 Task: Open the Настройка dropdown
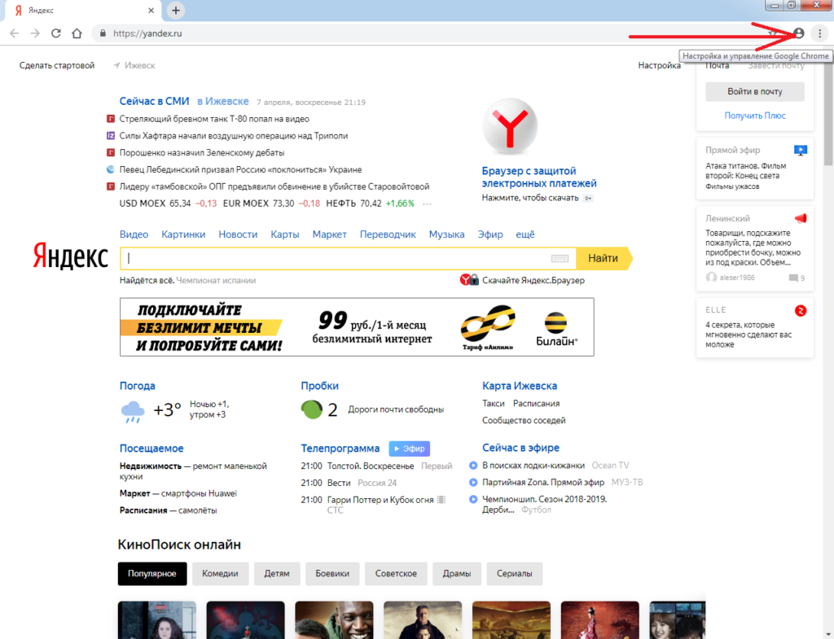pos(659,65)
